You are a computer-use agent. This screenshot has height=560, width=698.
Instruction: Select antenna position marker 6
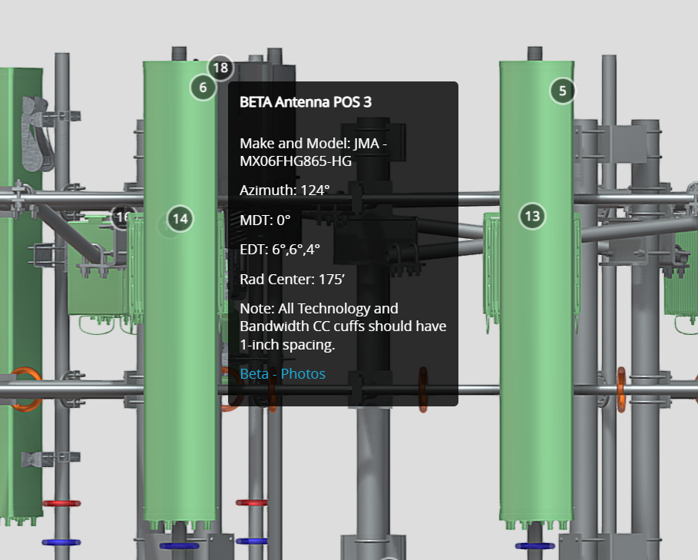(203, 88)
